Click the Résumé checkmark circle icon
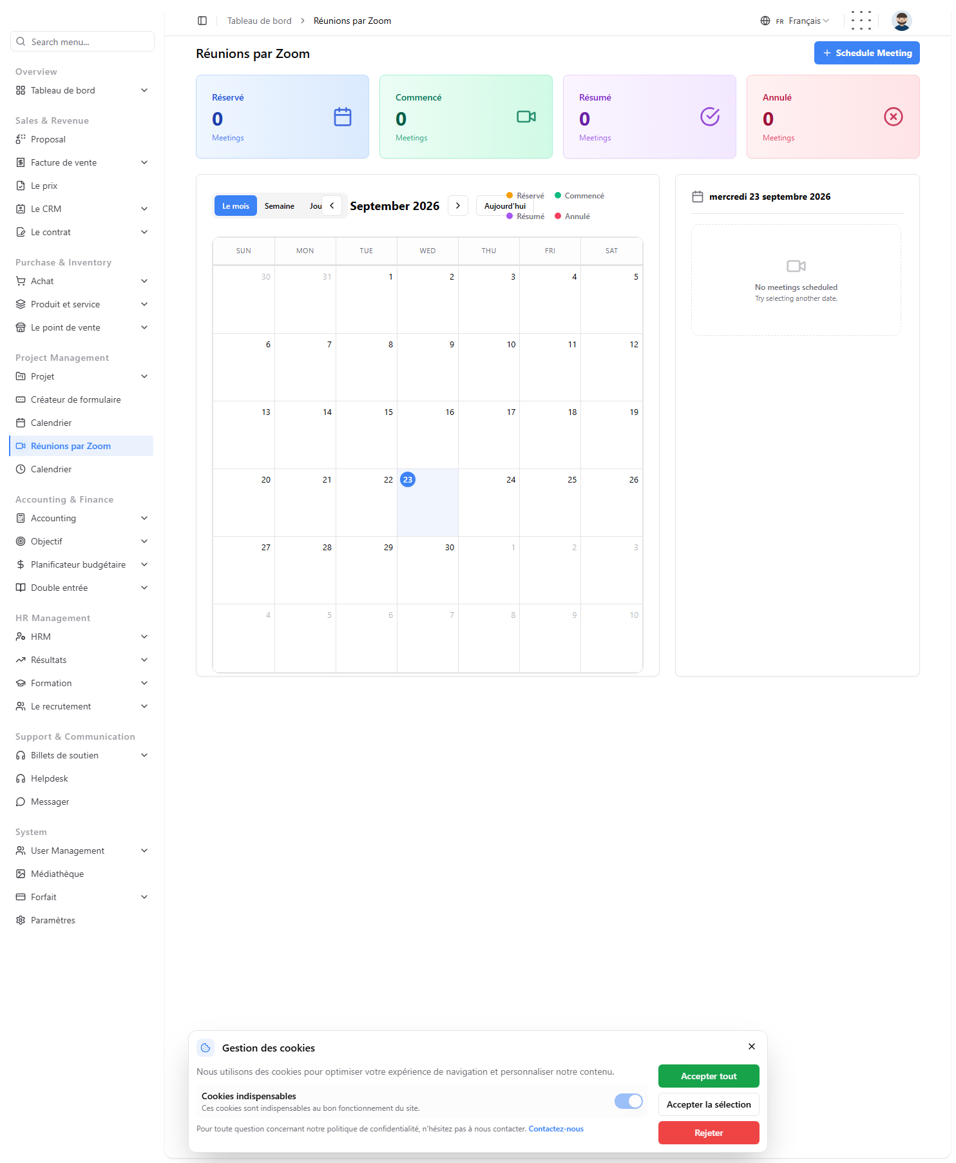956x1163 pixels. tap(710, 117)
